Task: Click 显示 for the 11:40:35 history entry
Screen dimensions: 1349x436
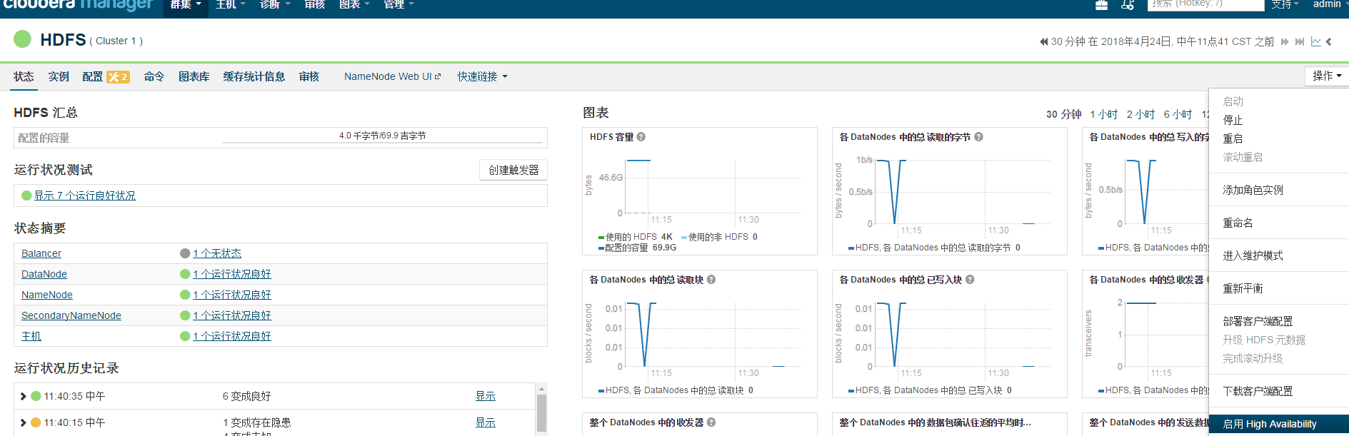Action: pyautogui.click(x=486, y=396)
